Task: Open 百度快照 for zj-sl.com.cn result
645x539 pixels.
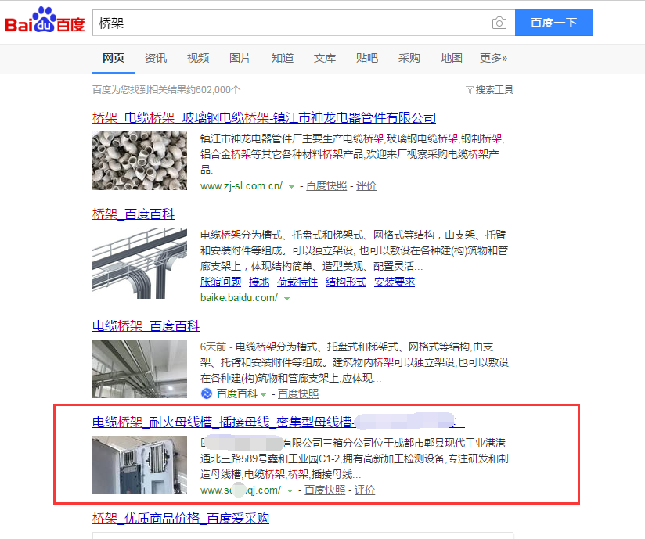Action: coord(326,186)
